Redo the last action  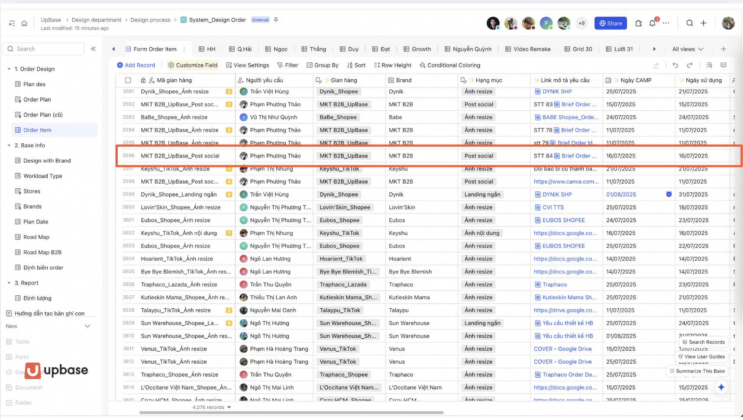point(690,65)
